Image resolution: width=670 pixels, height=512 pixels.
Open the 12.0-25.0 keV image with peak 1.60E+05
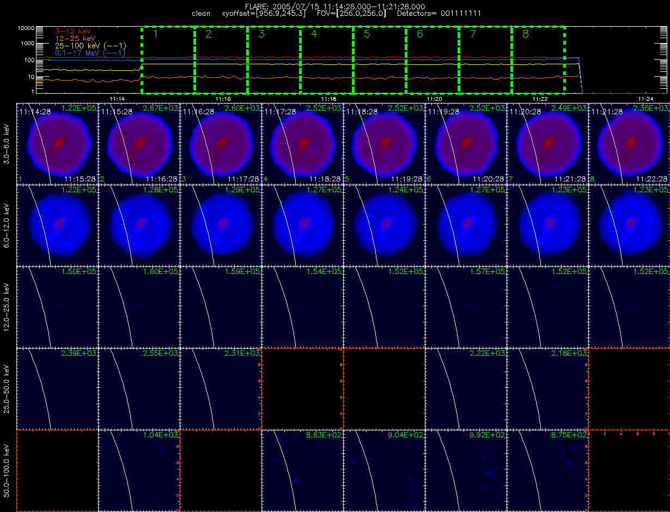(x=139, y=307)
